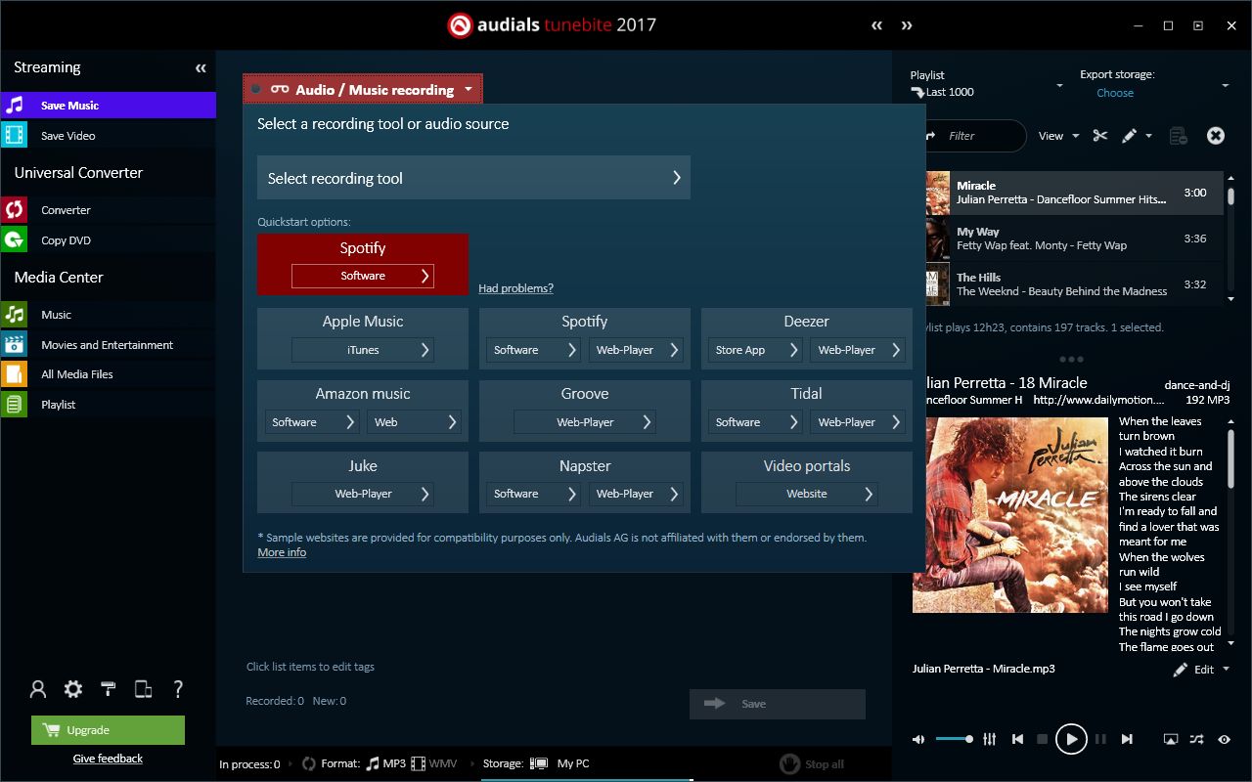This screenshot has height=782, width=1252.
Task: Open the Music media center
Action: click(x=108, y=315)
